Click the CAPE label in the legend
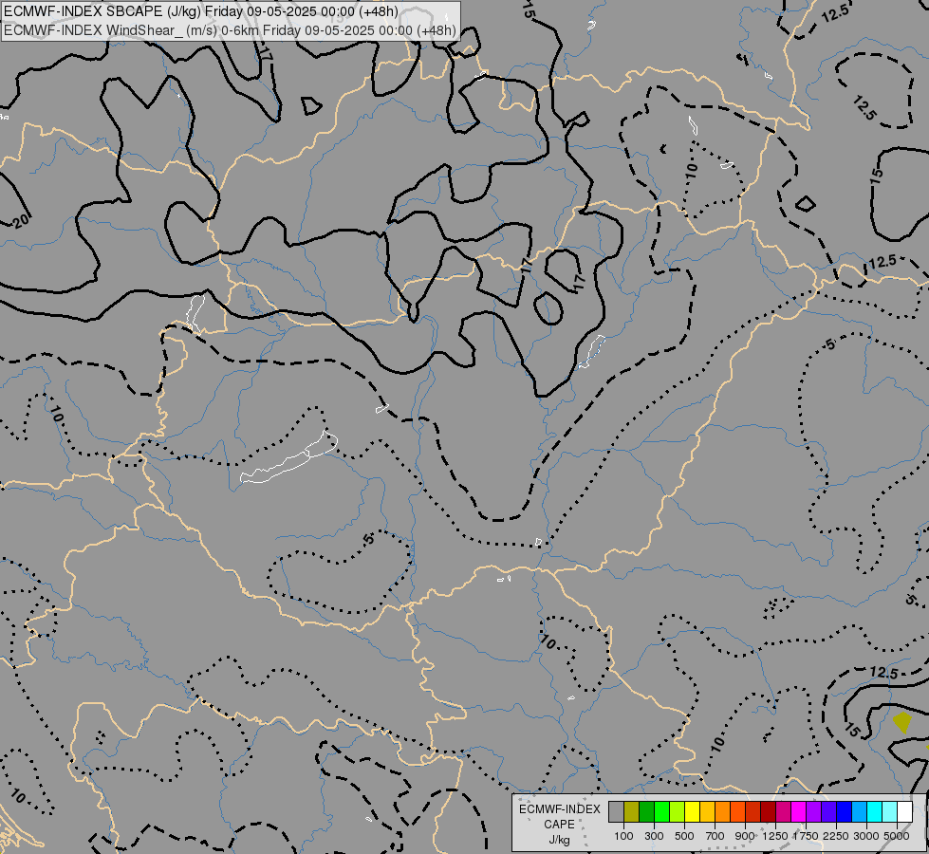Viewport: 929px width, 854px height. [x=560, y=825]
